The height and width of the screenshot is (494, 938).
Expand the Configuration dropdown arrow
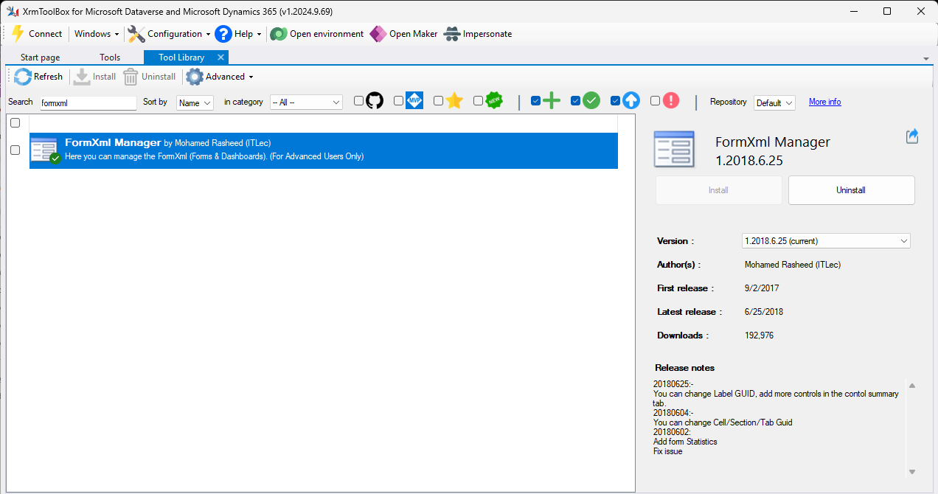click(x=208, y=35)
